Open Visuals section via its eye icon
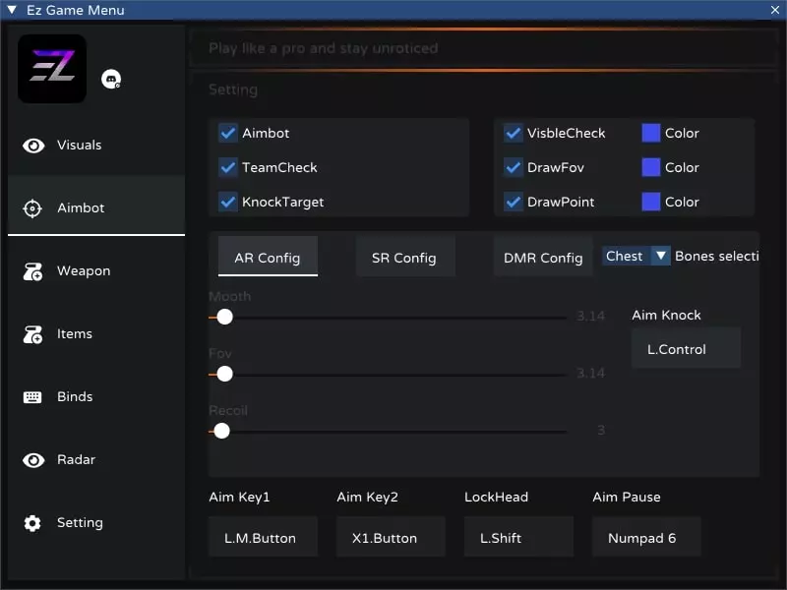The width and height of the screenshot is (787, 590). coord(33,146)
